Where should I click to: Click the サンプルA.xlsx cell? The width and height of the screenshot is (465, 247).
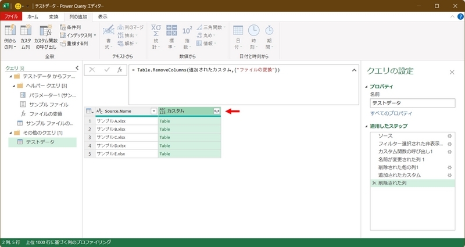[127, 121]
